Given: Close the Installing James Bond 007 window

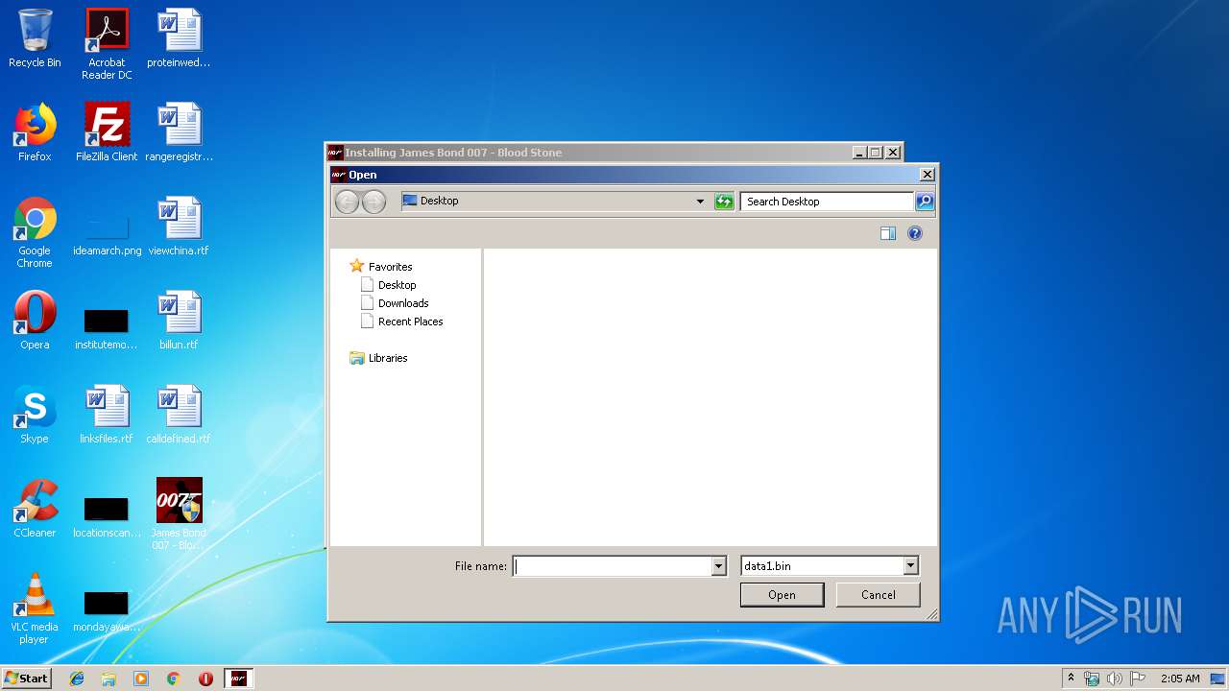Looking at the screenshot, I should pos(893,153).
